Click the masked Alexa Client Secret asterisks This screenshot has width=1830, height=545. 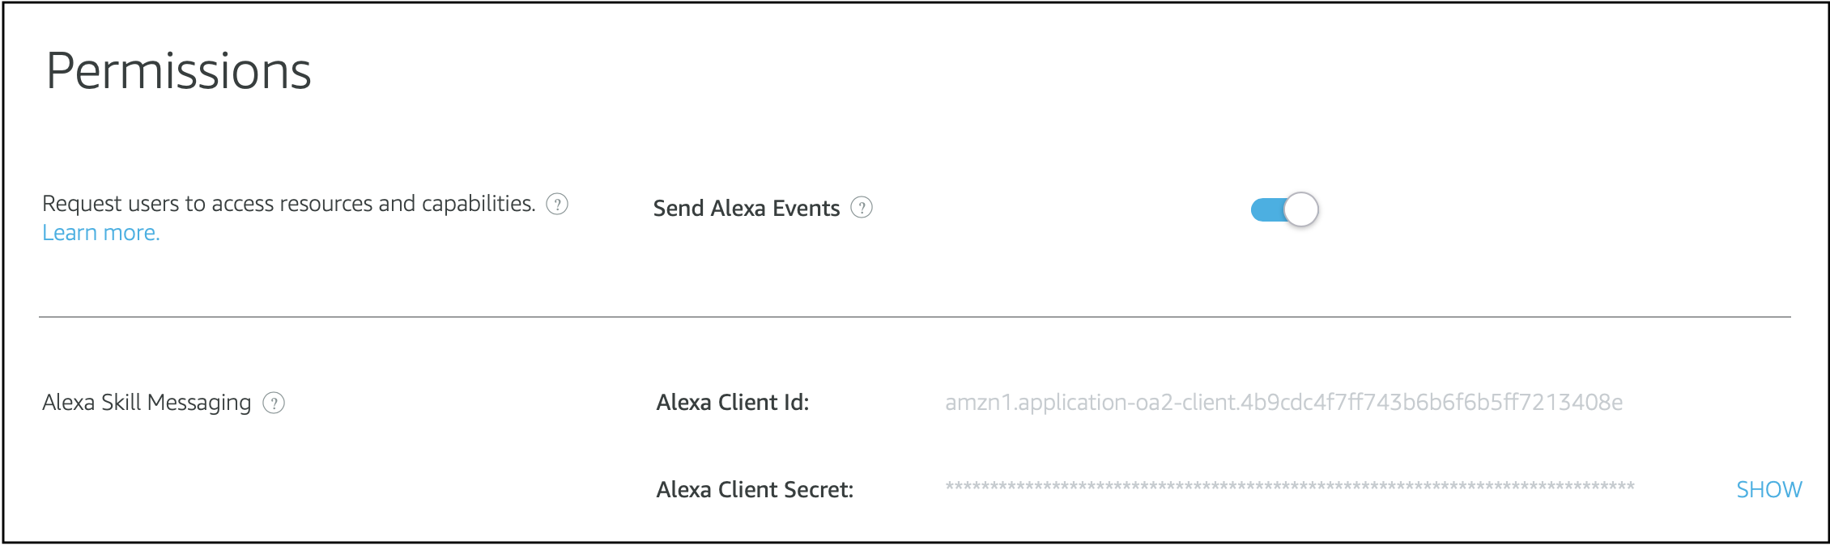(1289, 487)
